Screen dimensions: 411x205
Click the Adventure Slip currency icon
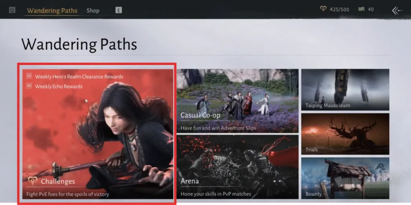359,9
